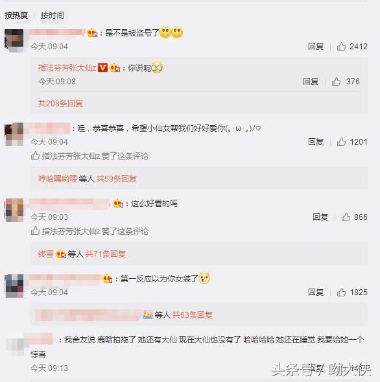Viewport: 380px width, 382px height.
Task: Click avatar of 这么好看的吗 commenter
Action: click(x=14, y=210)
